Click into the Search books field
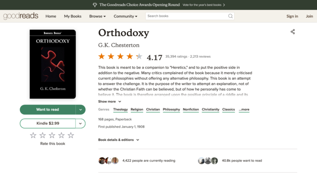 [186, 16]
